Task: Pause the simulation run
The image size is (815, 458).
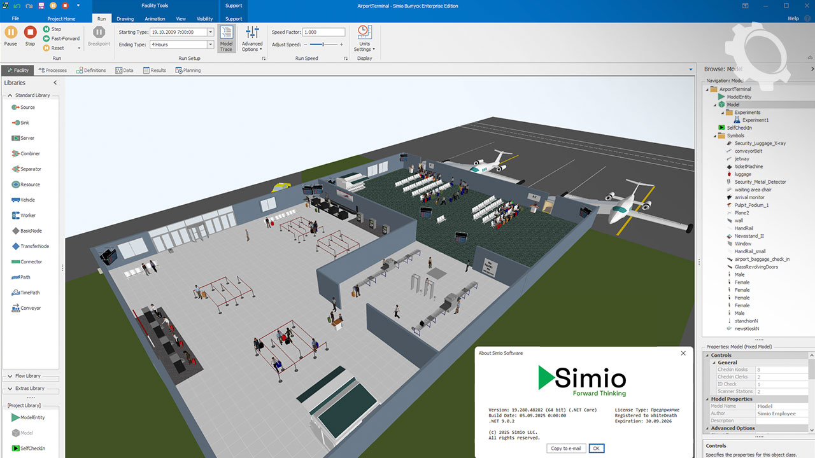Action: coord(11,36)
